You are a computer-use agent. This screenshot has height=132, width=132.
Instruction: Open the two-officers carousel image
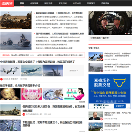tap(110, 23)
